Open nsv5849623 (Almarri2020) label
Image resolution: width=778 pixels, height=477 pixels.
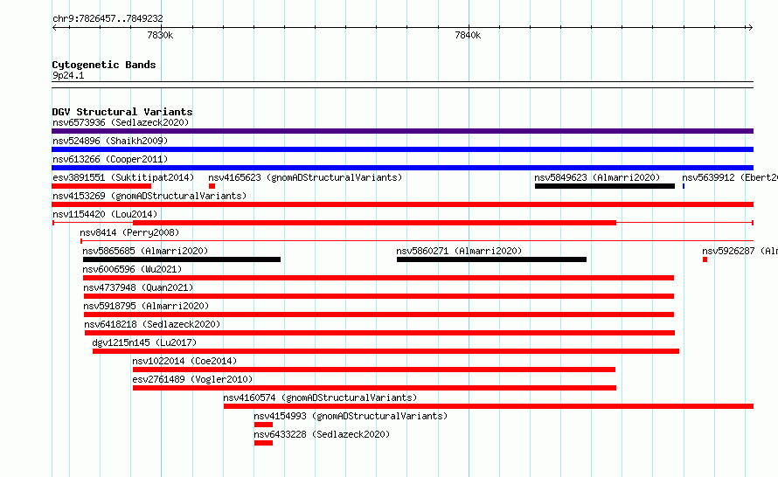[x=597, y=177]
